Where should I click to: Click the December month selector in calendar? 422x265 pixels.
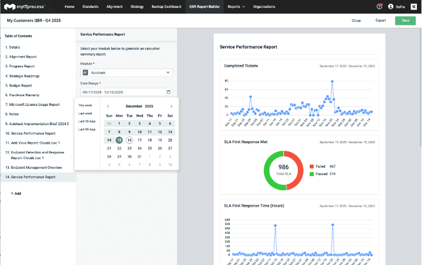coord(134,106)
